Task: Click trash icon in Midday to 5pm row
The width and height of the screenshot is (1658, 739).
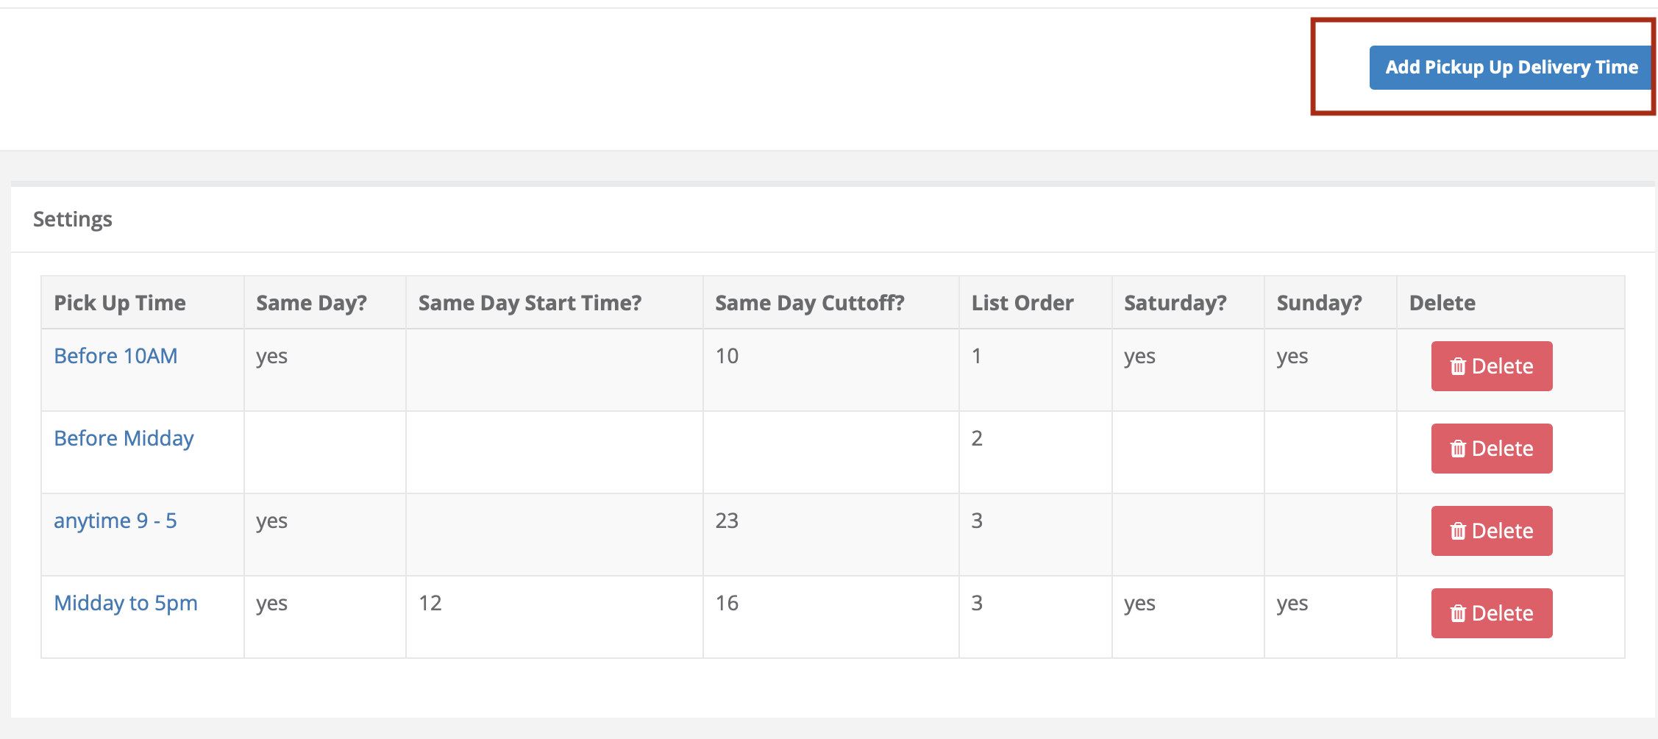Action: [x=1458, y=613]
